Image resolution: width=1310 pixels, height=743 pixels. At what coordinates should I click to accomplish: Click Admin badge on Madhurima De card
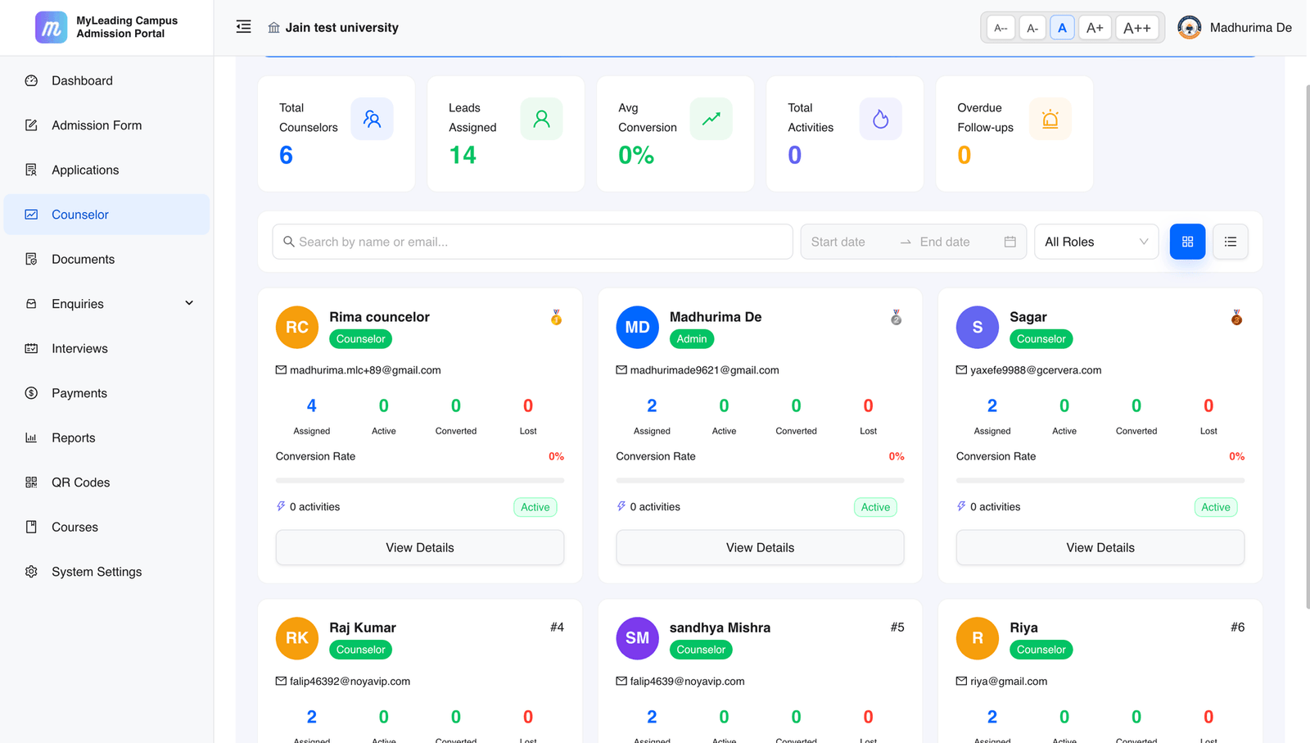click(692, 339)
